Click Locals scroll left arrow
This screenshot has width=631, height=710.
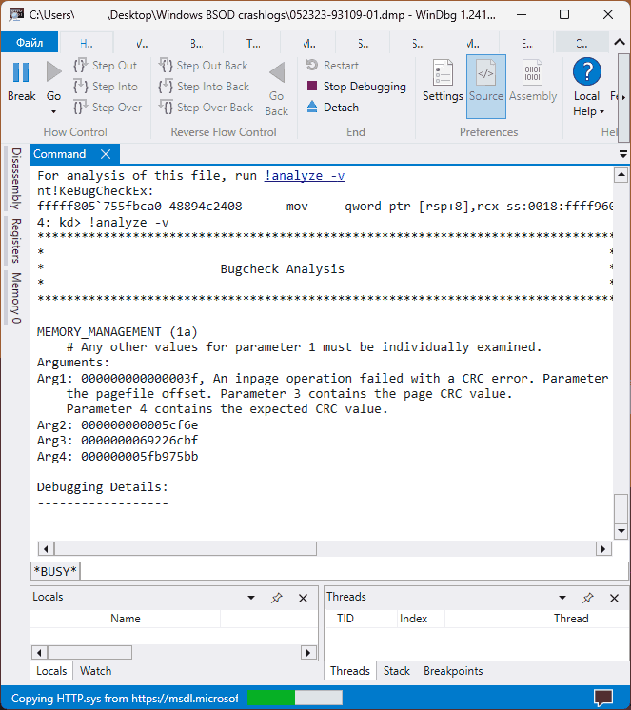click(39, 653)
